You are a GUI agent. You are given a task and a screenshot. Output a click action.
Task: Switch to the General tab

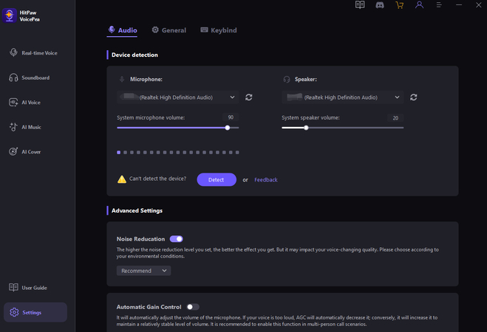click(168, 30)
